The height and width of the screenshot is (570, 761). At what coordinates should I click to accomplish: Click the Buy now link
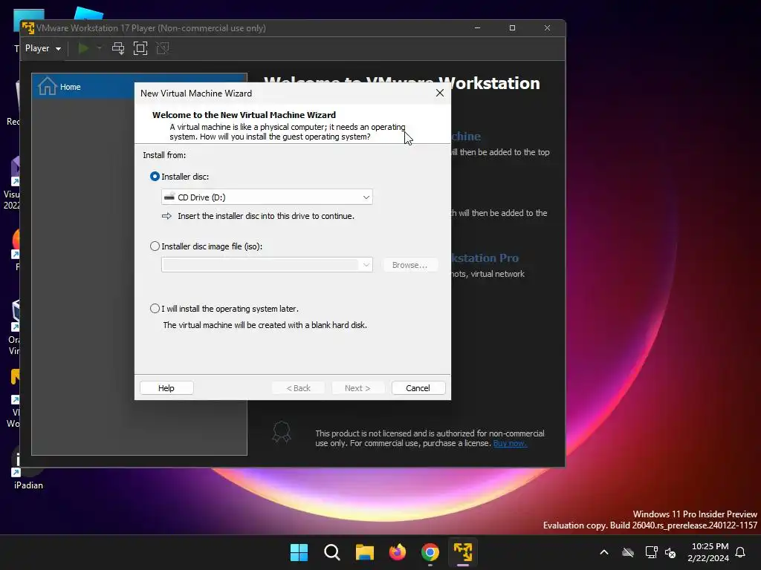pyautogui.click(x=510, y=443)
